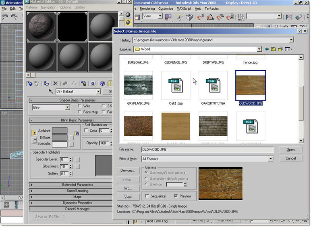The width and height of the screenshot is (311, 227).
Task: Select the GRYPLANK.JPG thumbnail
Action: [139, 85]
